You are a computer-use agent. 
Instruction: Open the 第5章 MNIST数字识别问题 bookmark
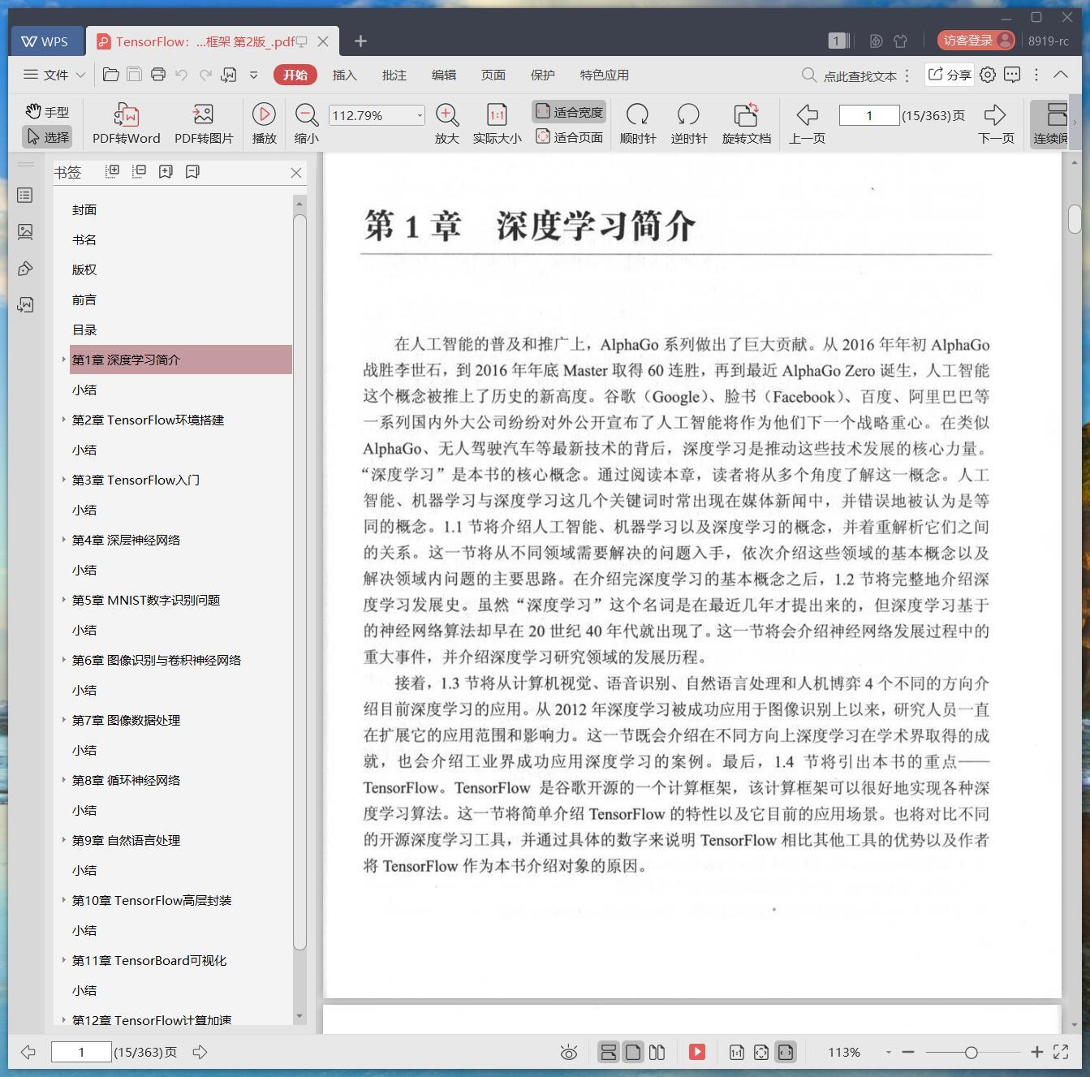click(x=146, y=600)
